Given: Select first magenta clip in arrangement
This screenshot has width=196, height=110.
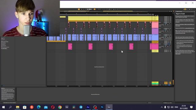Looking at the screenshot, I should pos(70,46).
